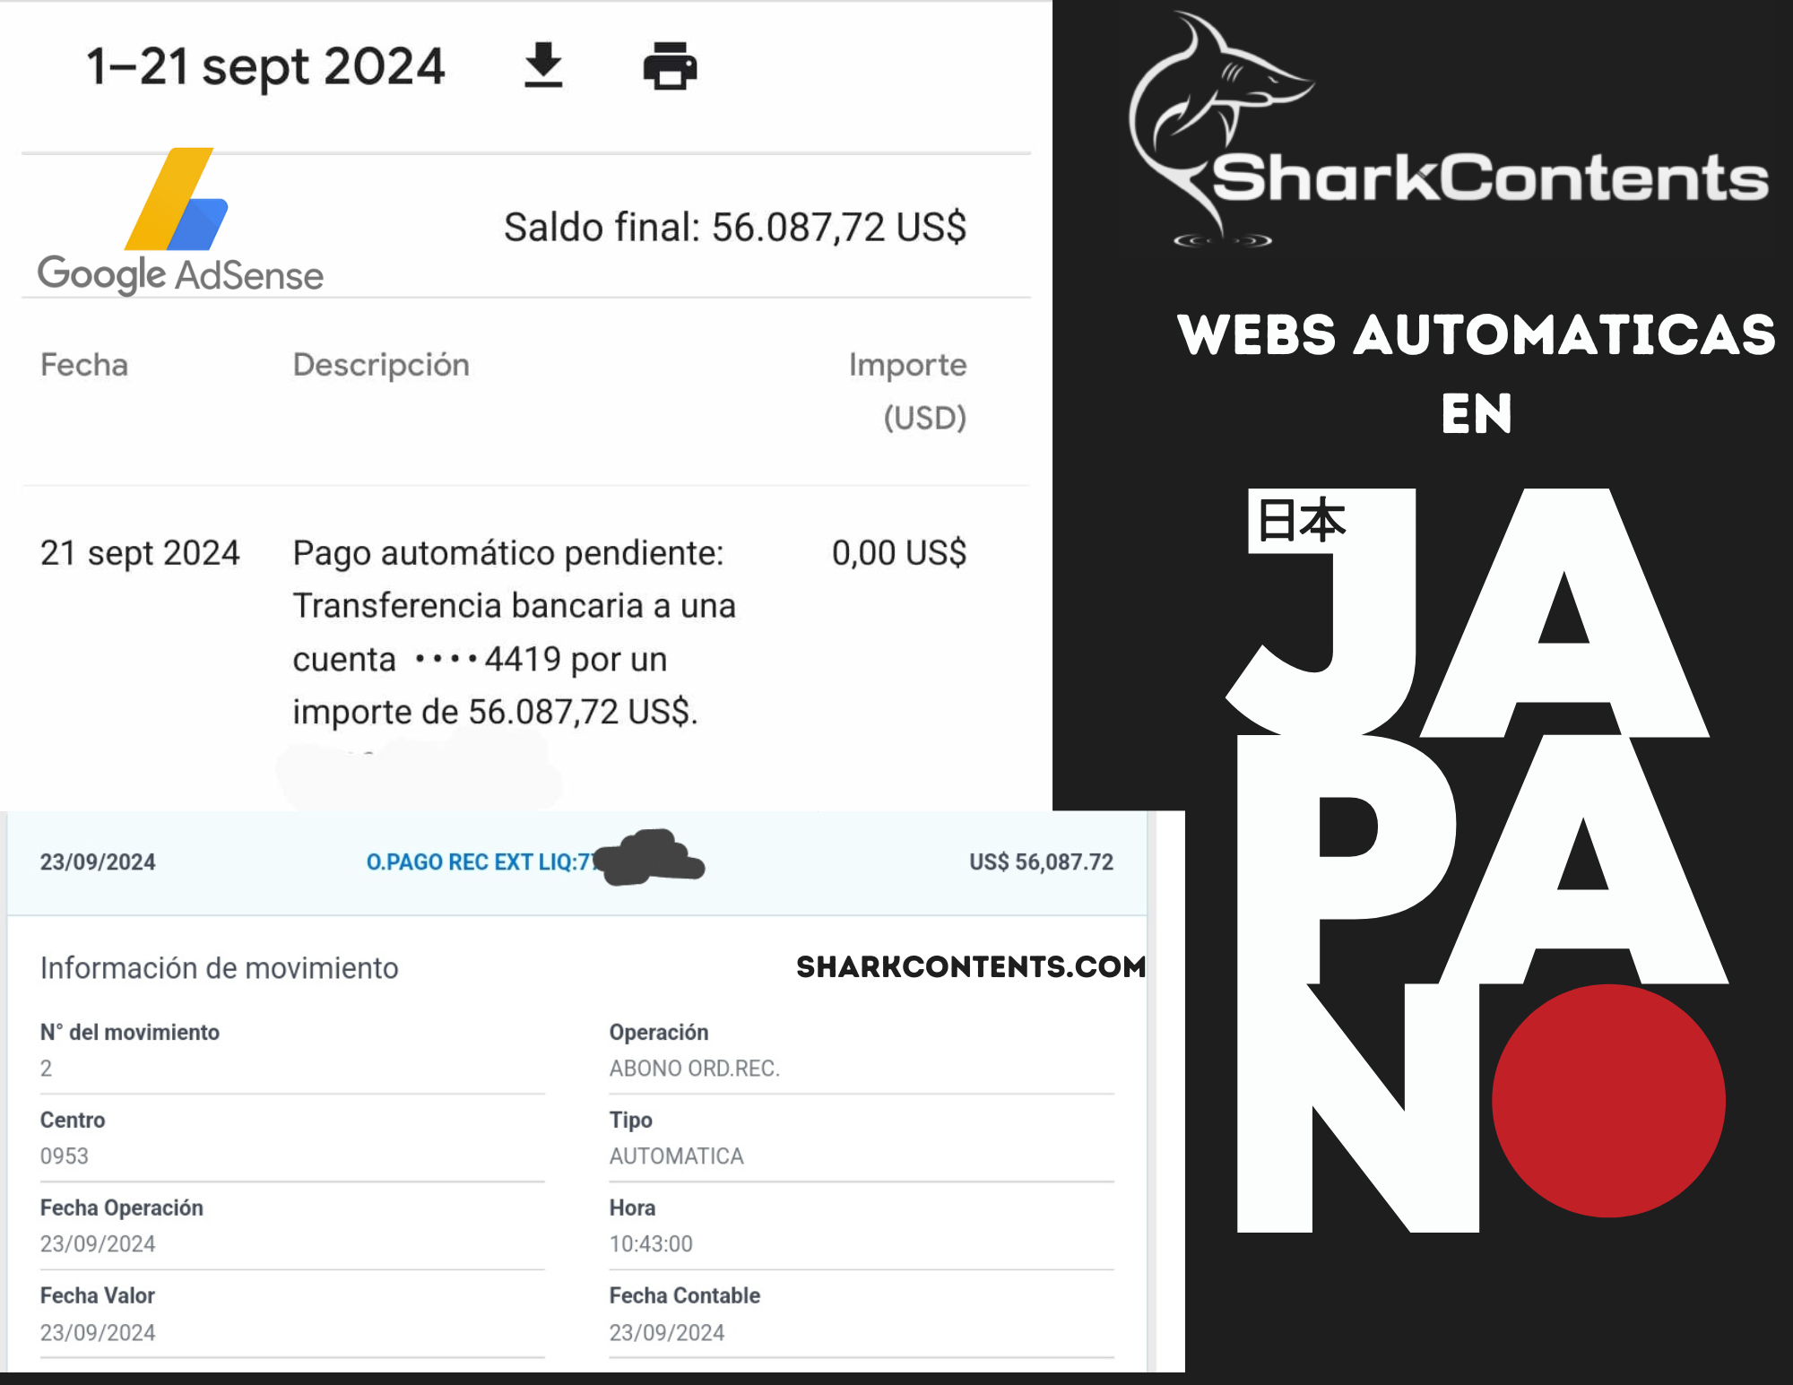Click the Operación value 'ABONO ORD.REC.'
Viewport: 1793px width, 1385px height.
point(695,1069)
